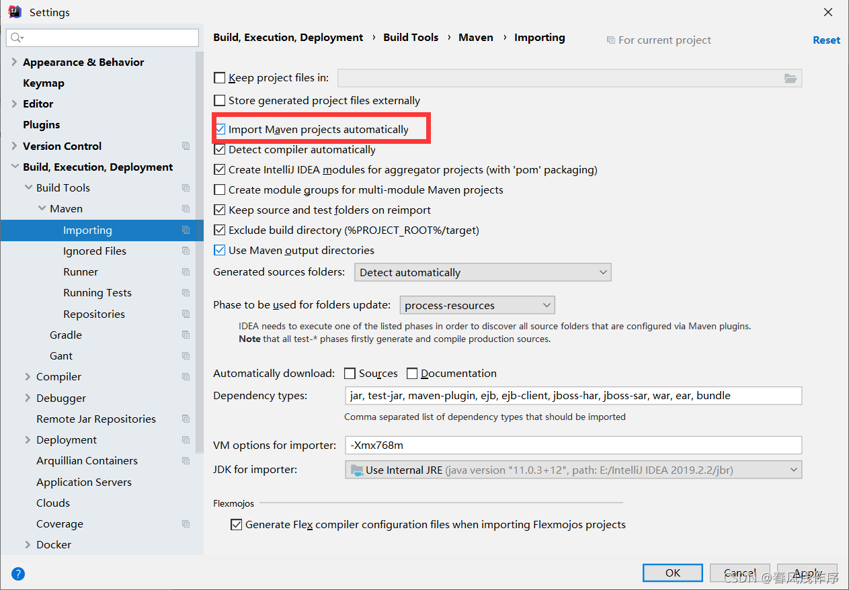Open the Ignored Files settings page
This screenshot has height=590, width=849.
(95, 251)
